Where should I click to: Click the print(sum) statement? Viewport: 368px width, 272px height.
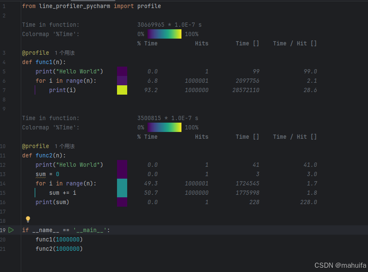click(x=52, y=202)
